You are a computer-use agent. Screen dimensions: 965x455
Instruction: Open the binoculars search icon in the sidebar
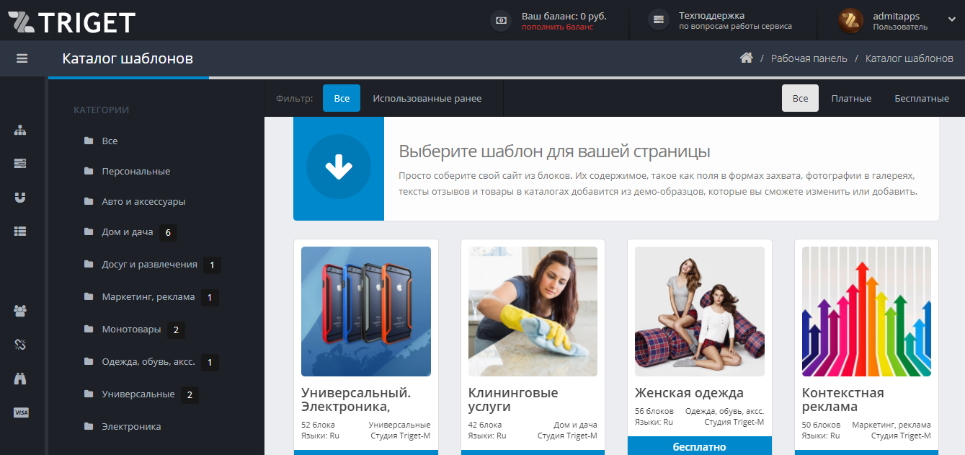20,378
